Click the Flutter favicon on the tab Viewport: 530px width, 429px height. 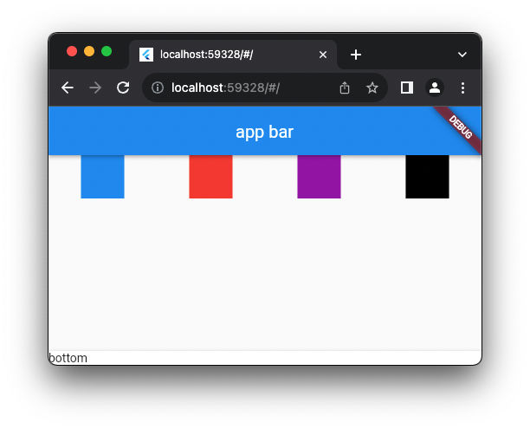tap(146, 55)
